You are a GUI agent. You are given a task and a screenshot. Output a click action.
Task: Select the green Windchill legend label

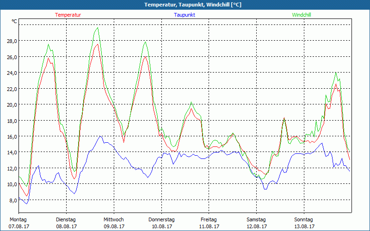[302, 15]
